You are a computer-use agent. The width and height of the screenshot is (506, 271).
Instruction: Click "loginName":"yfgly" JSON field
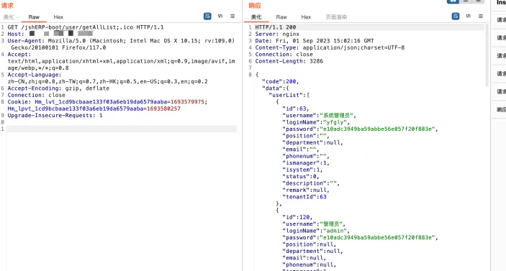(315, 122)
